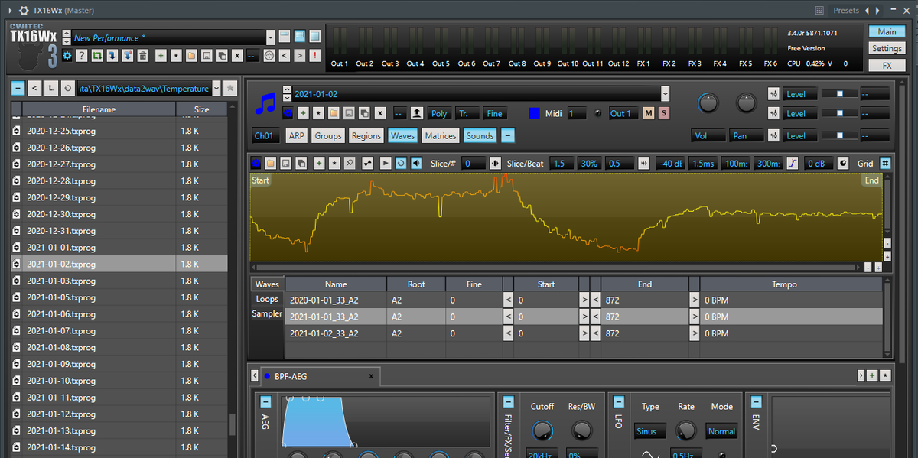Image resolution: width=918 pixels, height=458 pixels.
Task: Open the LFO type Sinus dropdown
Action: tap(649, 431)
